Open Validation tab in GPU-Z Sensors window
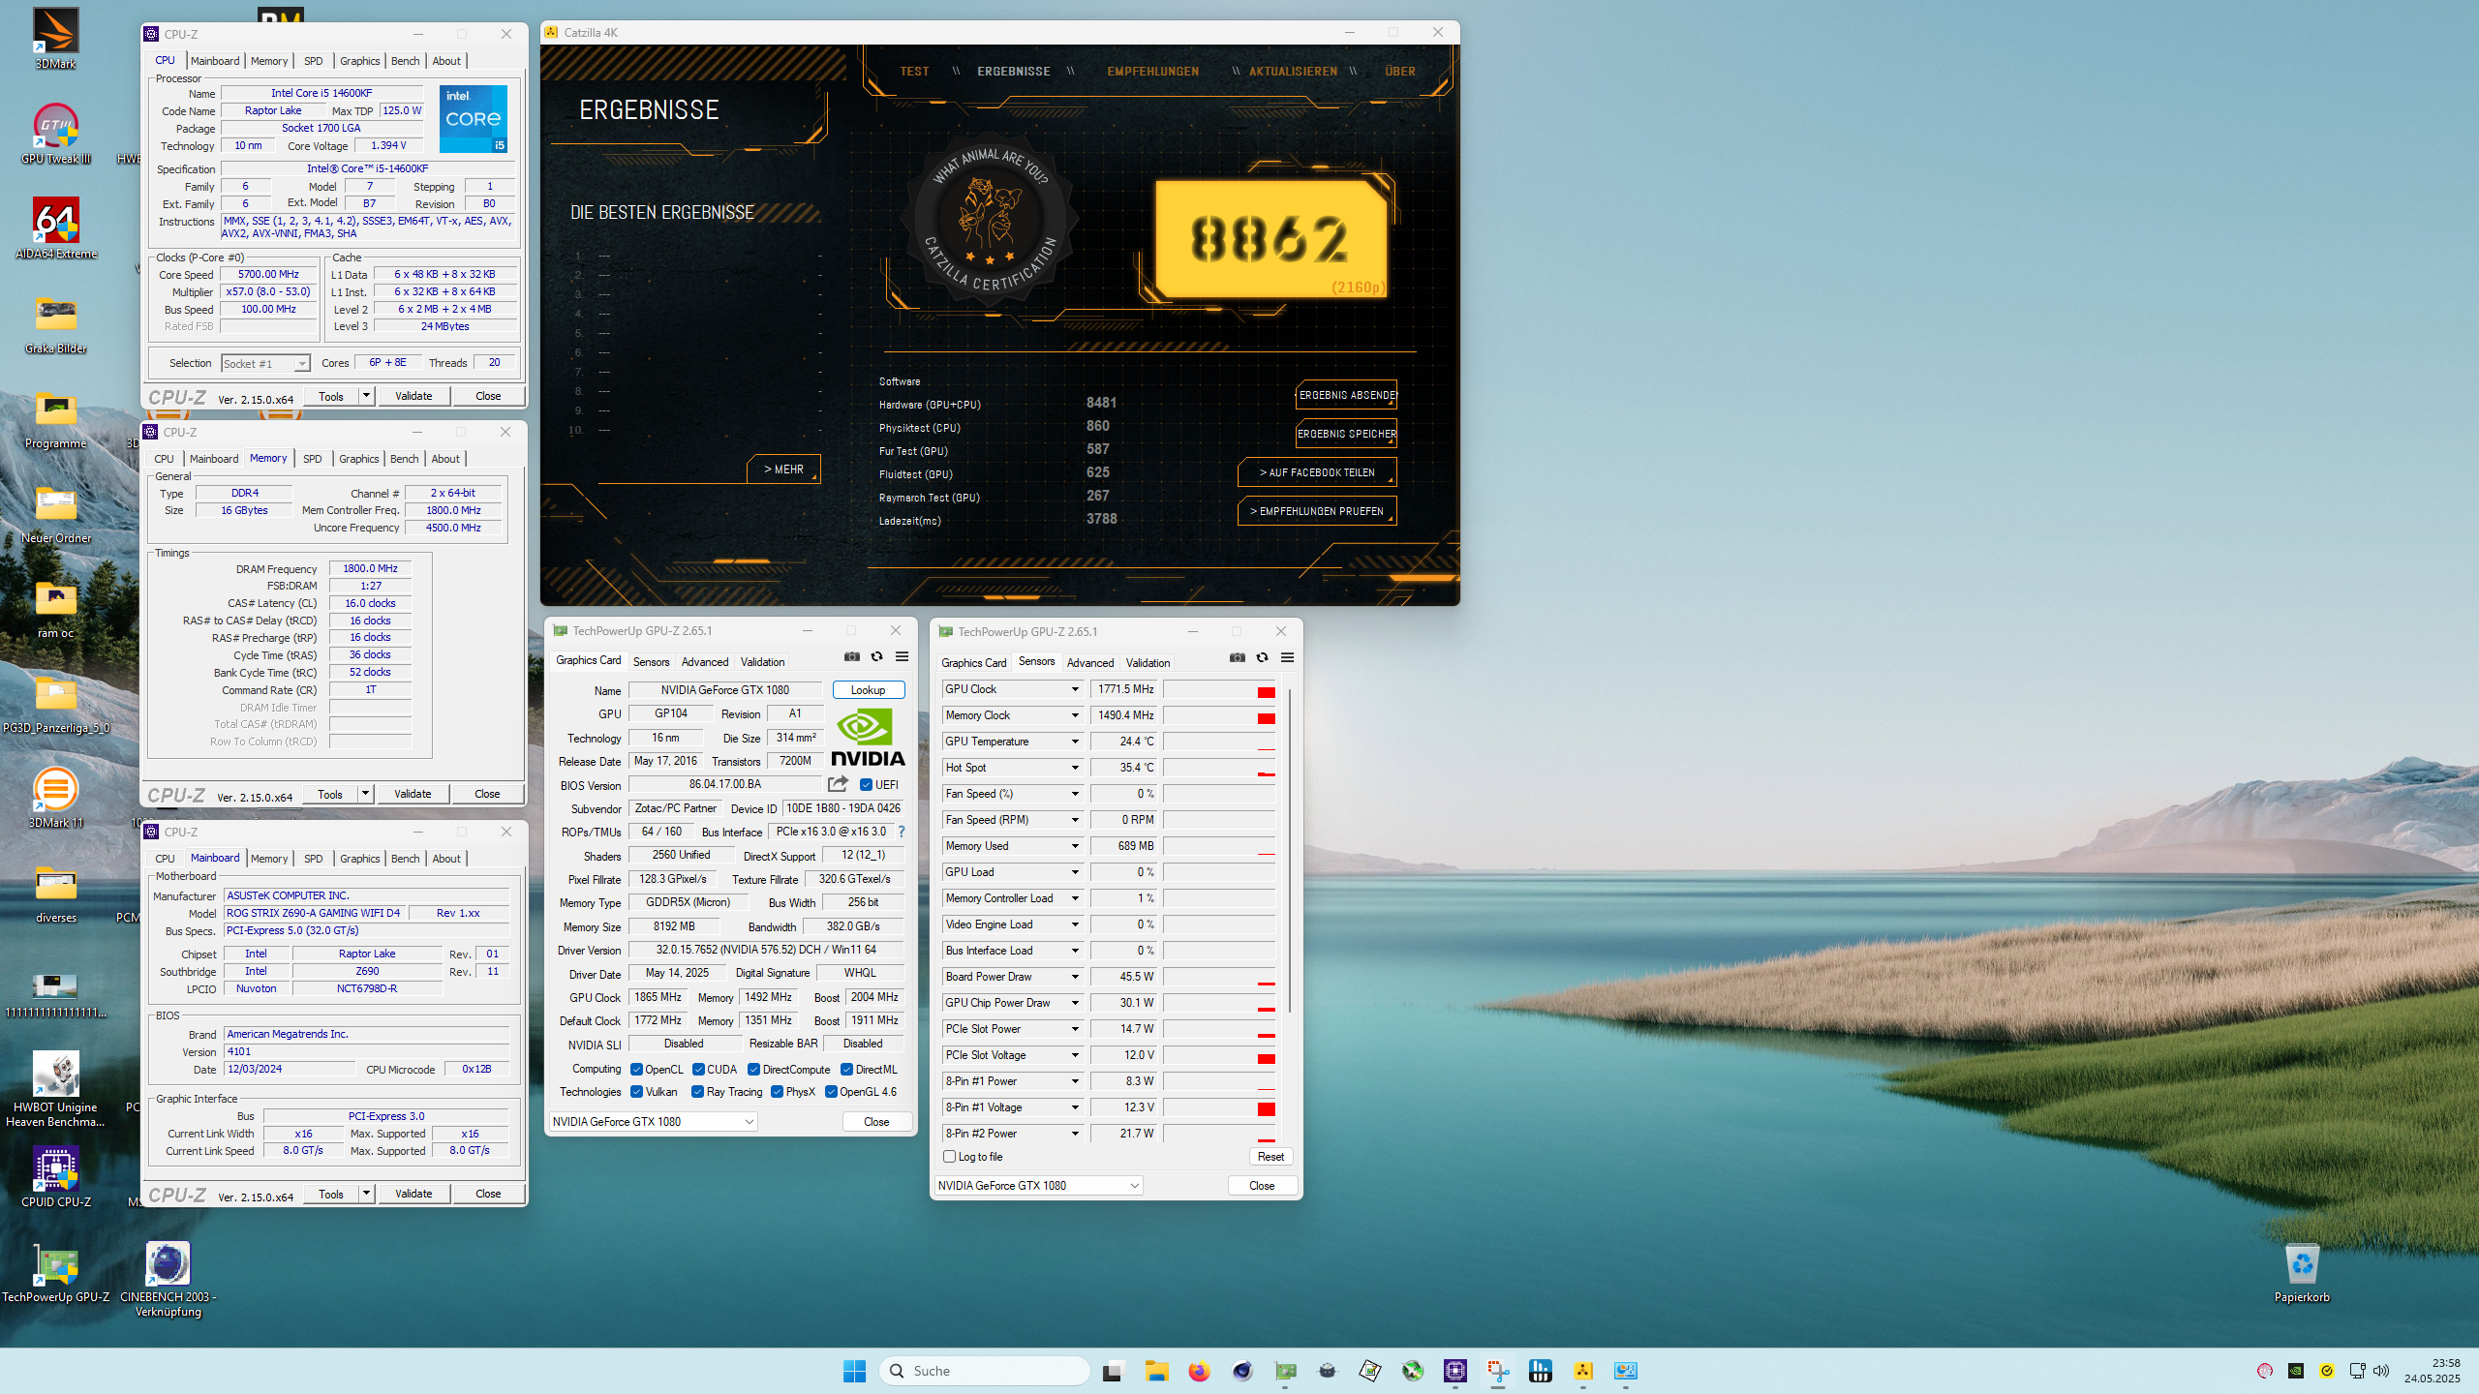The width and height of the screenshot is (2479, 1394). (x=1148, y=663)
